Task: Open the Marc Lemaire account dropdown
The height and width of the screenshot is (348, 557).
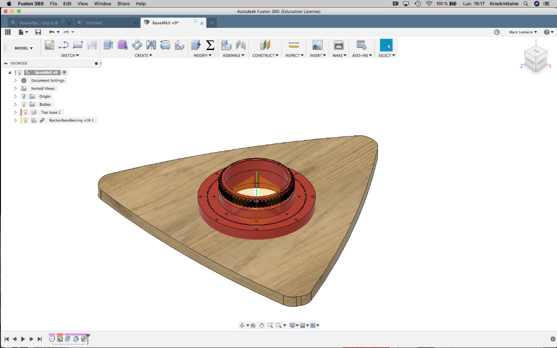Action: pyautogui.click(x=522, y=32)
